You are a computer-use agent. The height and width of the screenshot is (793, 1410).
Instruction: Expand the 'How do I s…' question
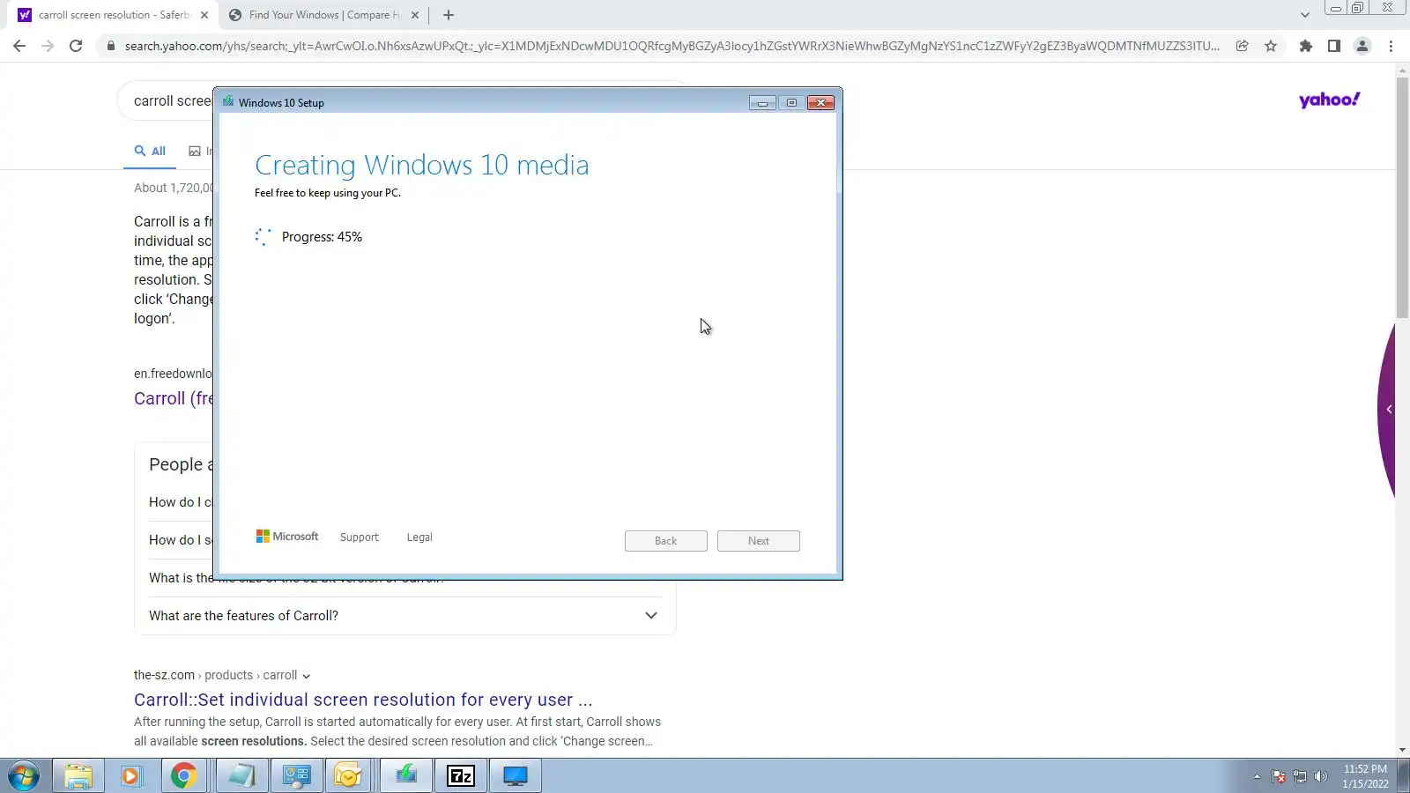pos(181,540)
